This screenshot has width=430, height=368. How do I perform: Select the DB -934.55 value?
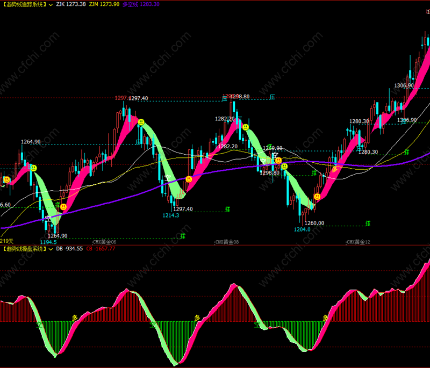coord(69,249)
